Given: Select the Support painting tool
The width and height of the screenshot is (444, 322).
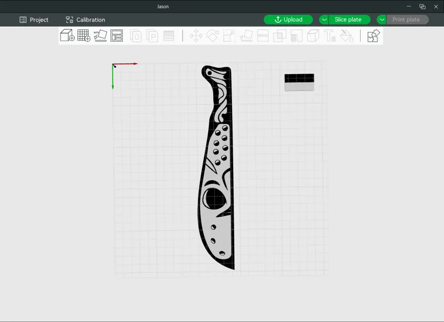Looking at the screenshot, I should (296, 36).
